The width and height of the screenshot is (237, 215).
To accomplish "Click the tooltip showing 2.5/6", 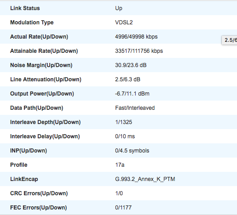I will [x=229, y=40].
